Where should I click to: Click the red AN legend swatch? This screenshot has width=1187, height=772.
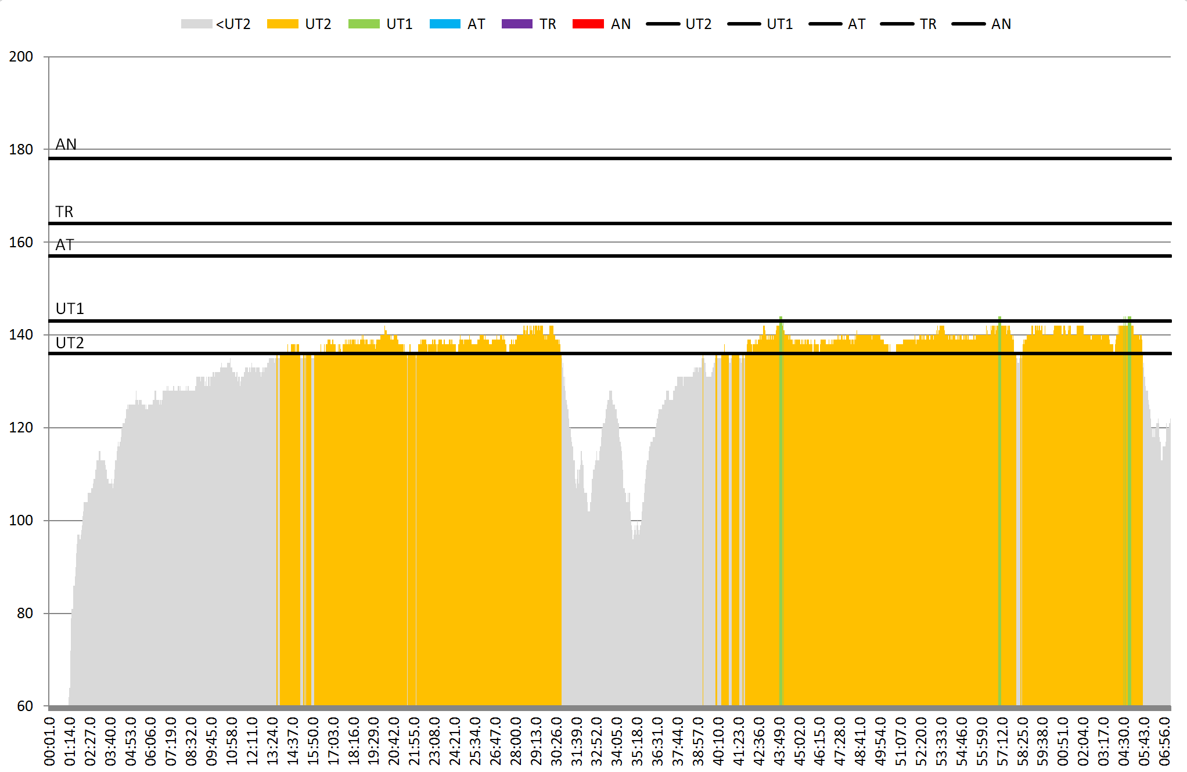[588, 24]
